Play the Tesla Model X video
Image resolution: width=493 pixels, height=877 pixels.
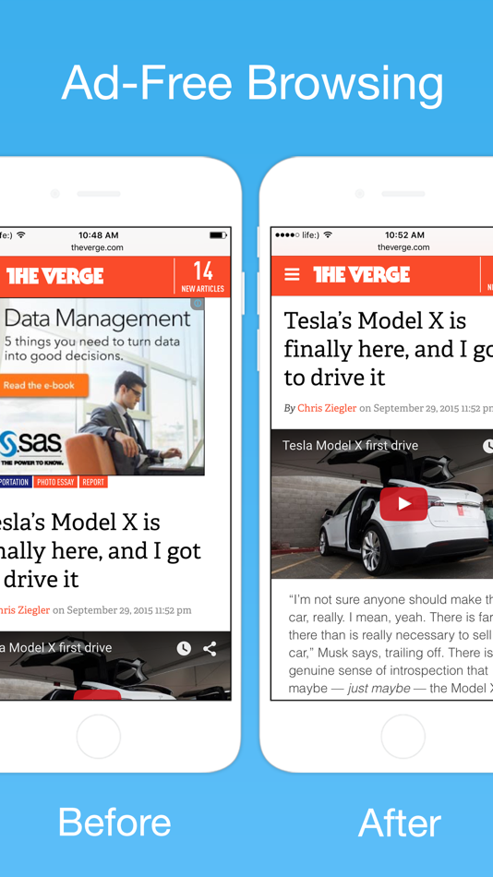click(x=403, y=503)
